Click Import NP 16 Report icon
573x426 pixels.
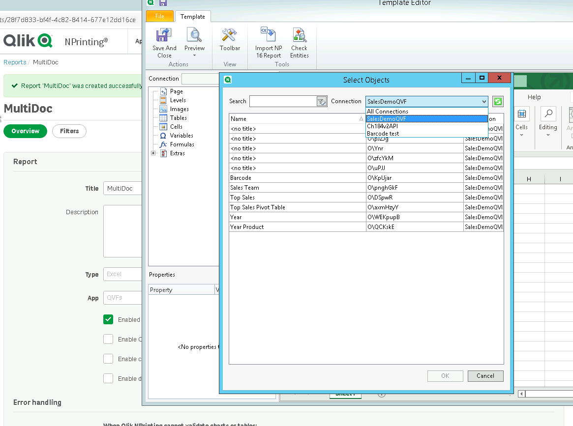click(x=268, y=35)
